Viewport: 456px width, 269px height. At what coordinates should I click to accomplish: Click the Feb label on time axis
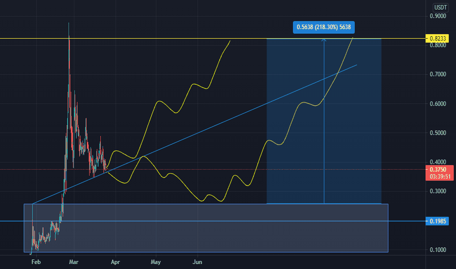click(36, 262)
